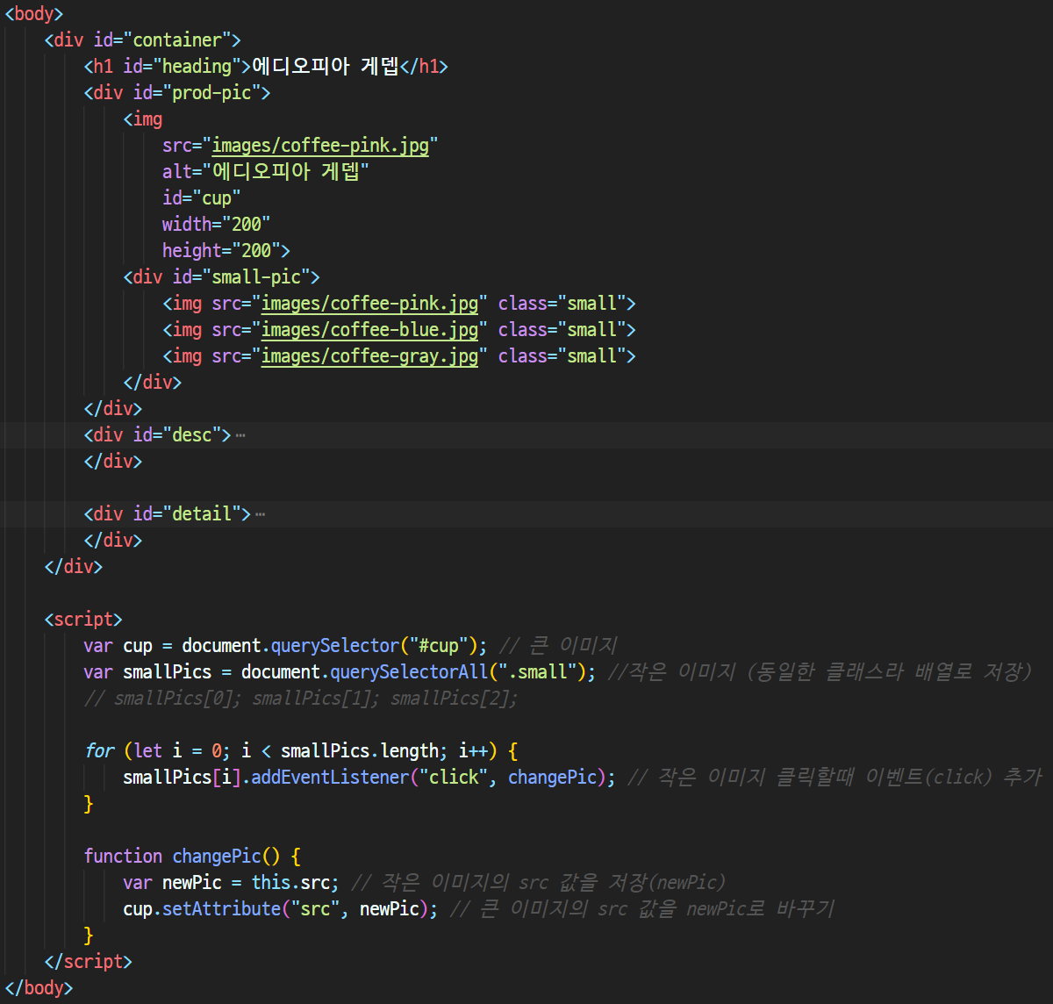Click the comment ending with 이벤트(click) 추가

tap(835, 778)
